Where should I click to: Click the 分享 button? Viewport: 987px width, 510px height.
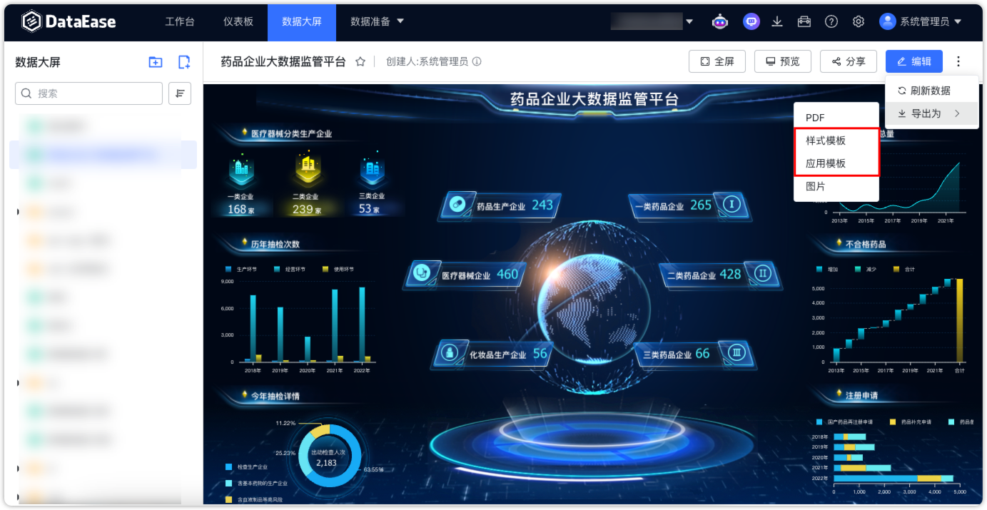coord(849,61)
